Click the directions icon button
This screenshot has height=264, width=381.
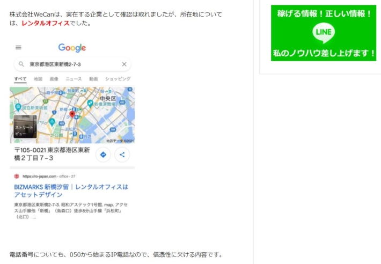103,155
